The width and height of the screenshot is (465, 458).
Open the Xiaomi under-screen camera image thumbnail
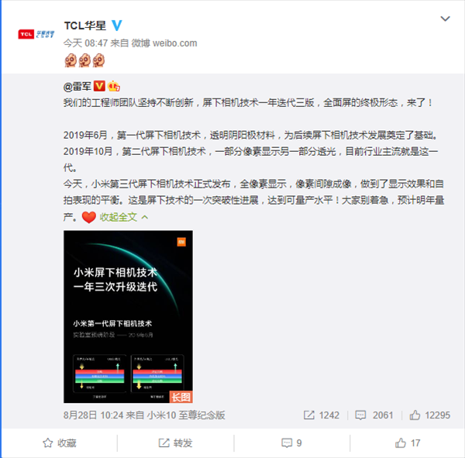pyautogui.click(x=128, y=316)
